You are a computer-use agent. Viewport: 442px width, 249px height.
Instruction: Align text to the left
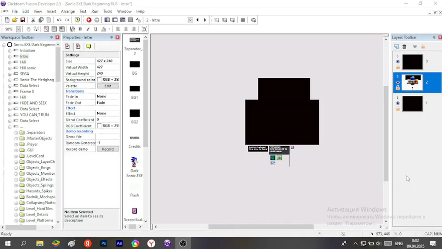[118, 29]
